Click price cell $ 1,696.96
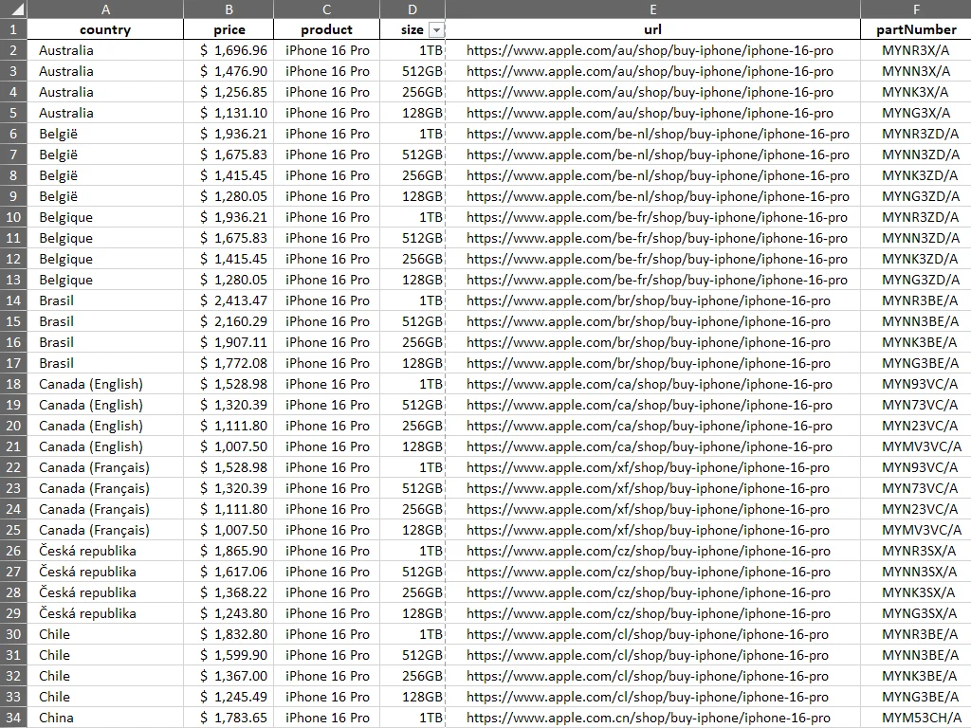Image resolution: width=971 pixels, height=728 pixels. tap(229, 50)
